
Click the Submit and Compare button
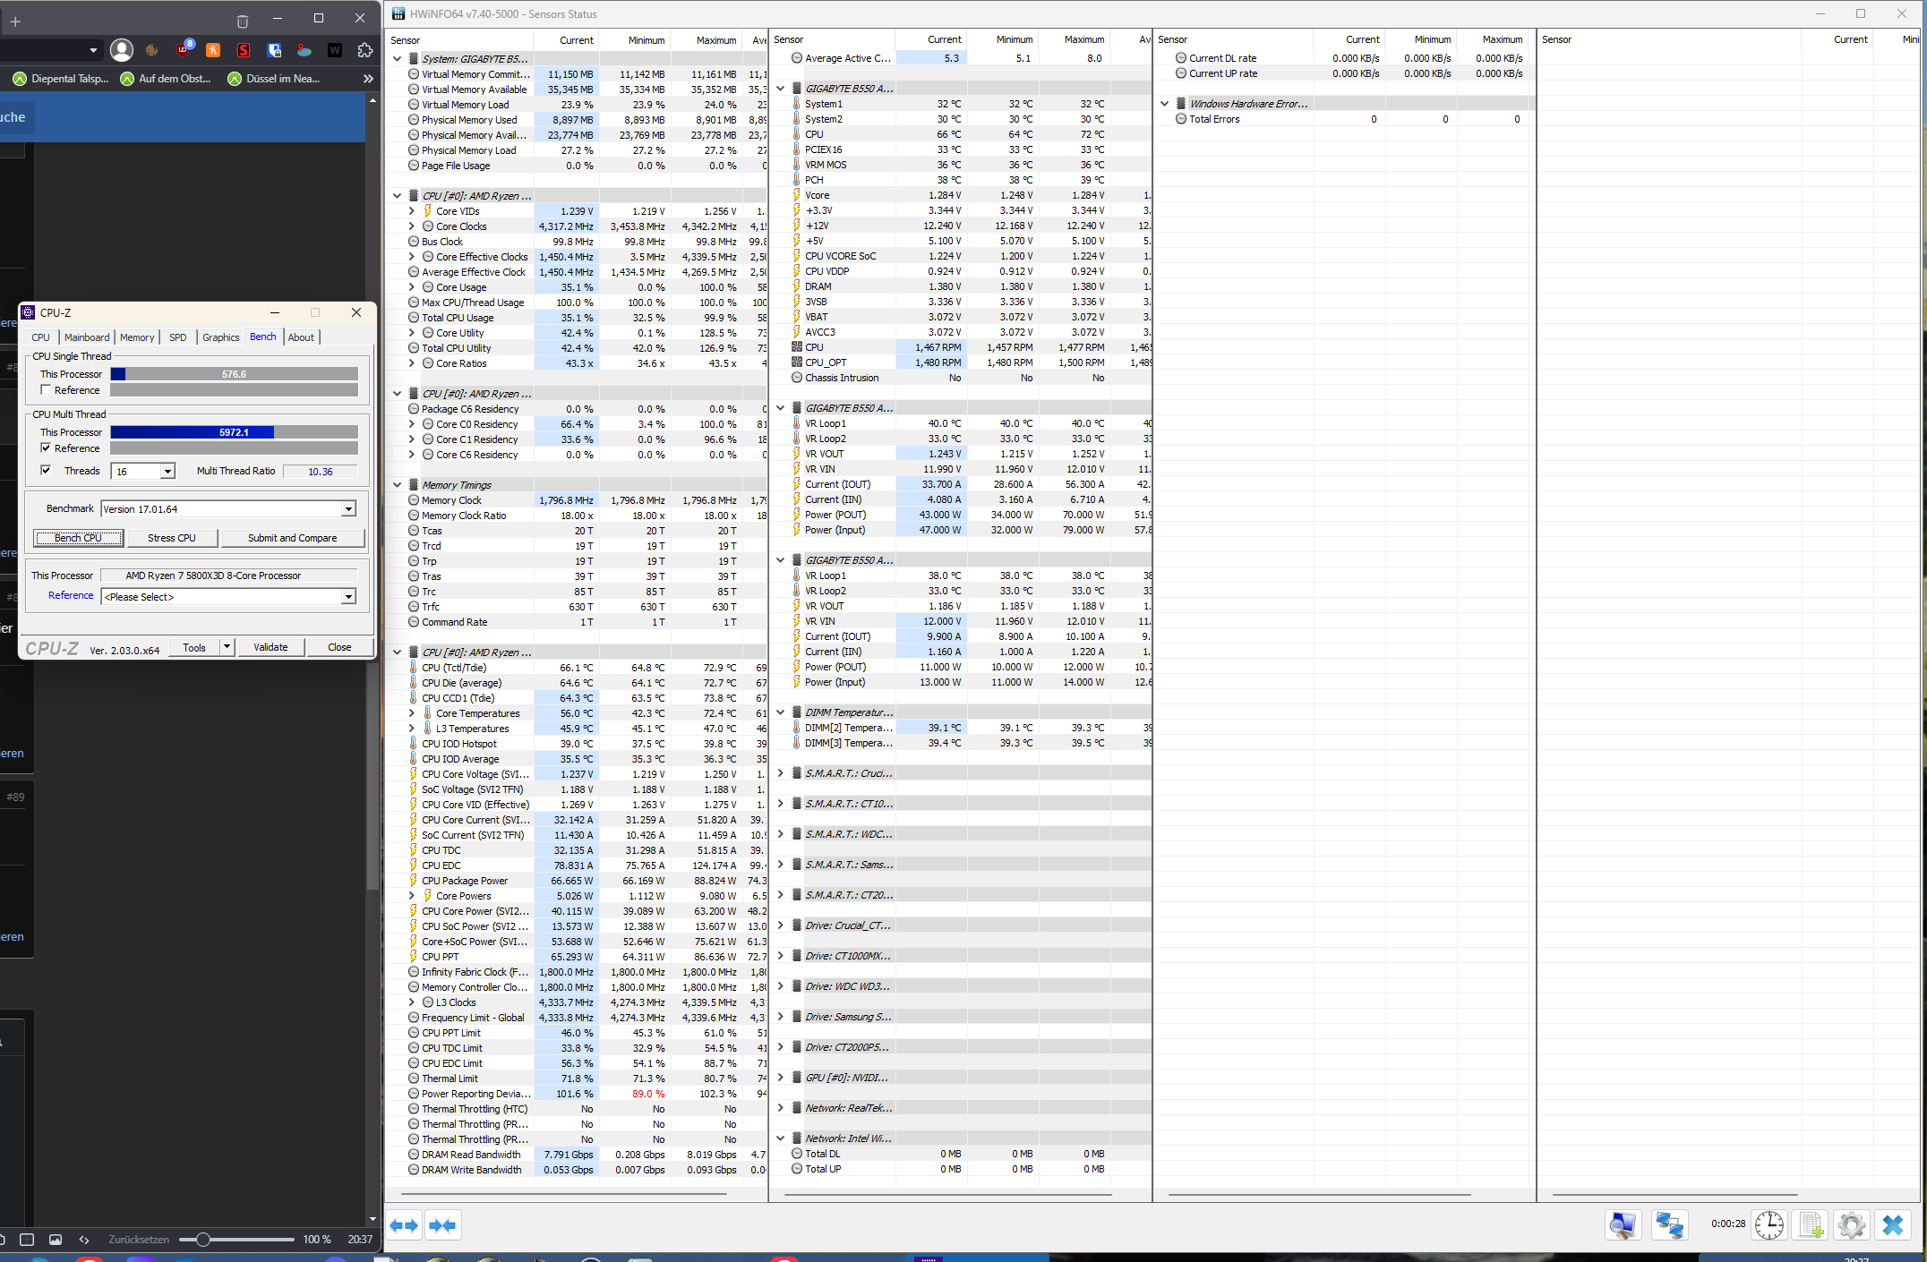point(292,538)
